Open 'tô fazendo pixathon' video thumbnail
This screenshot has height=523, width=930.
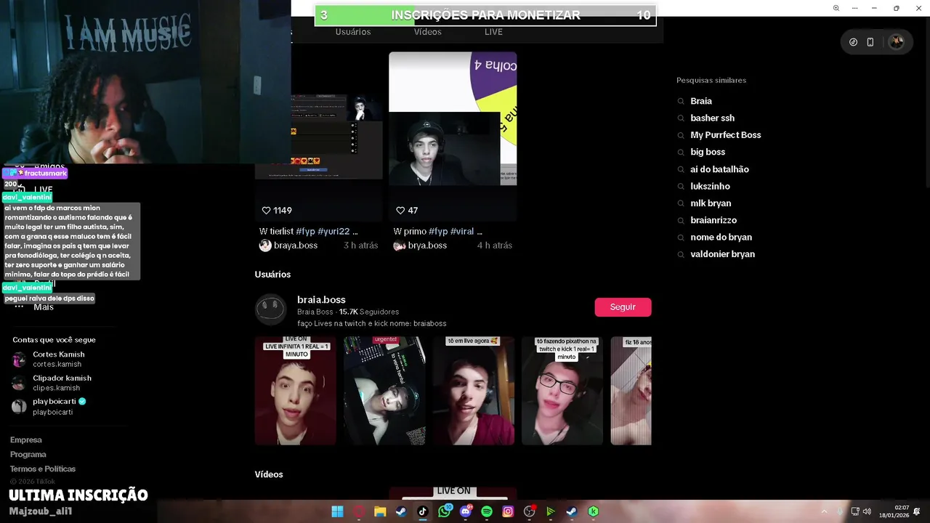(562, 391)
